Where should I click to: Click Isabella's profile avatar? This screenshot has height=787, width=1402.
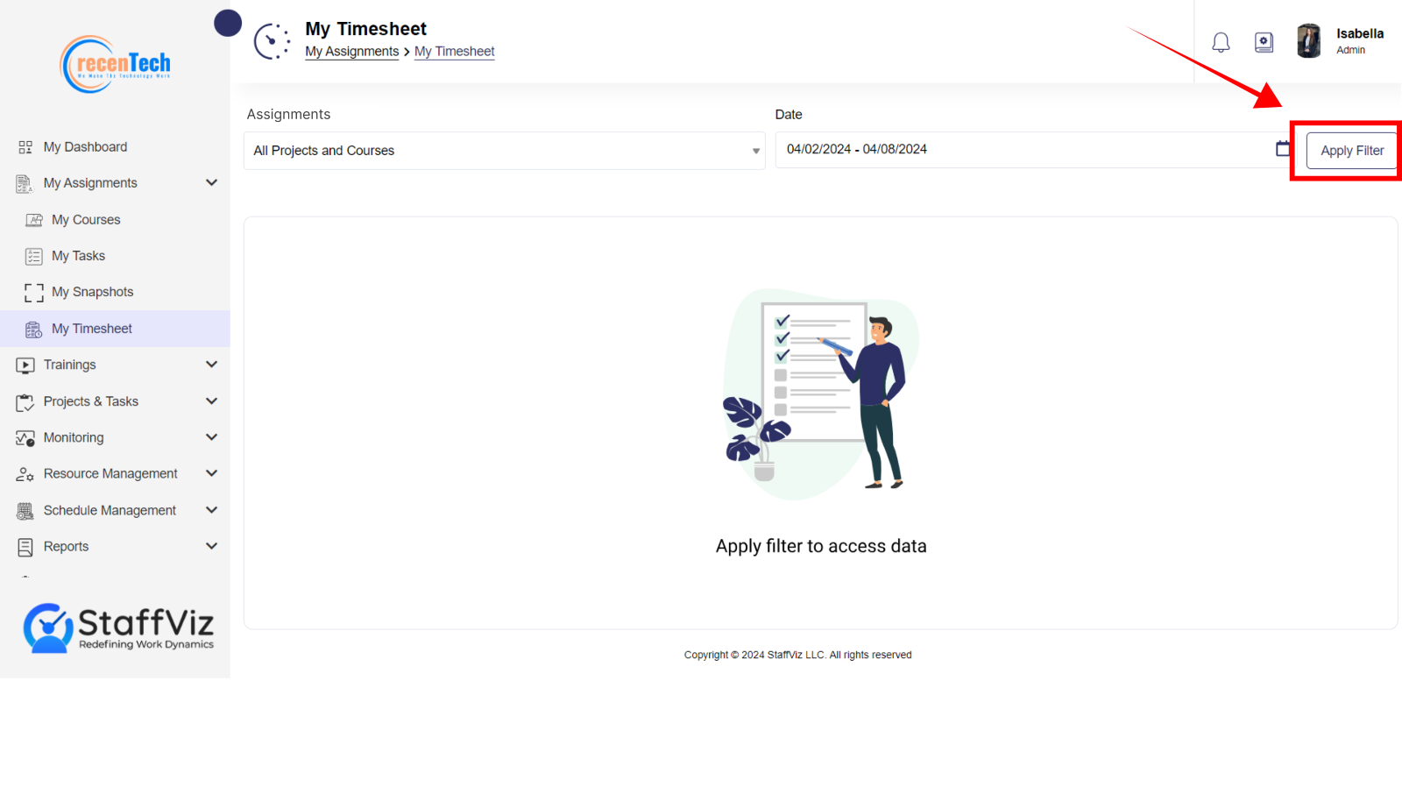pos(1309,41)
